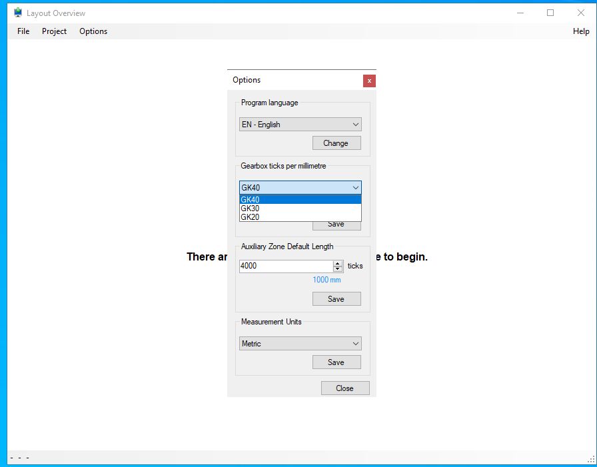Click the Change button for program language
597x467 pixels.
coord(336,143)
